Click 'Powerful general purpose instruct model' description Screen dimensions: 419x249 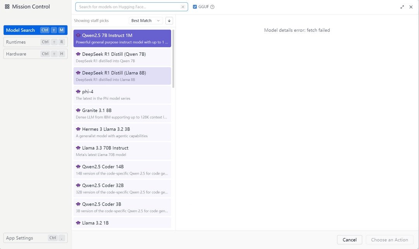122,42
